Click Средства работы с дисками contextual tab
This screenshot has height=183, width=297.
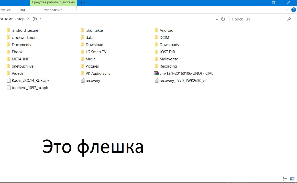pyautogui.click(x=53, y=3)
